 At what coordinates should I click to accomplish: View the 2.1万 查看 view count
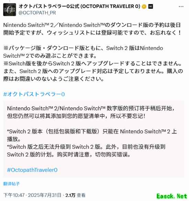(x=75, y=195)
